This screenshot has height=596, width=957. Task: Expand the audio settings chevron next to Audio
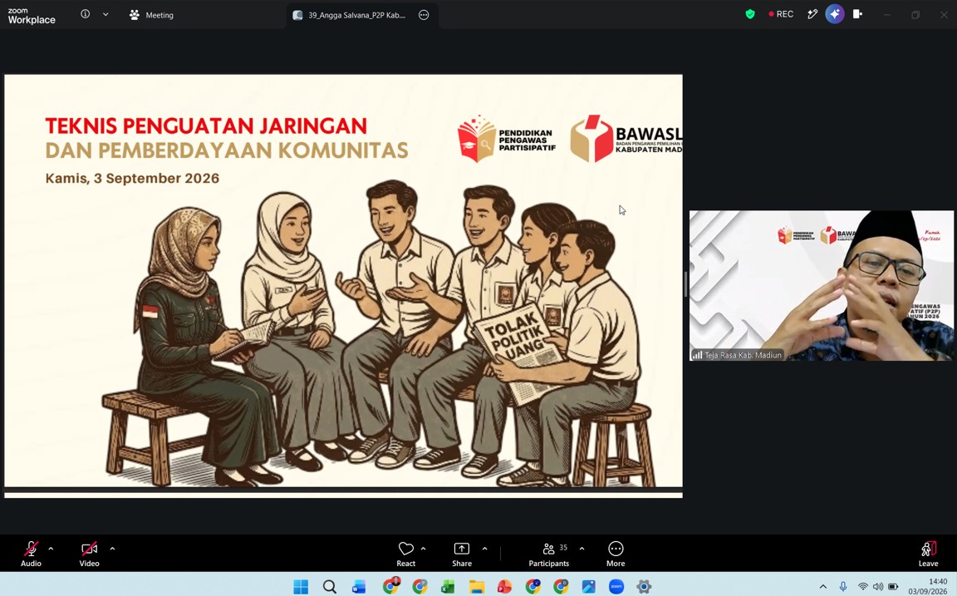pyautogui.click(x=51, y=549)
